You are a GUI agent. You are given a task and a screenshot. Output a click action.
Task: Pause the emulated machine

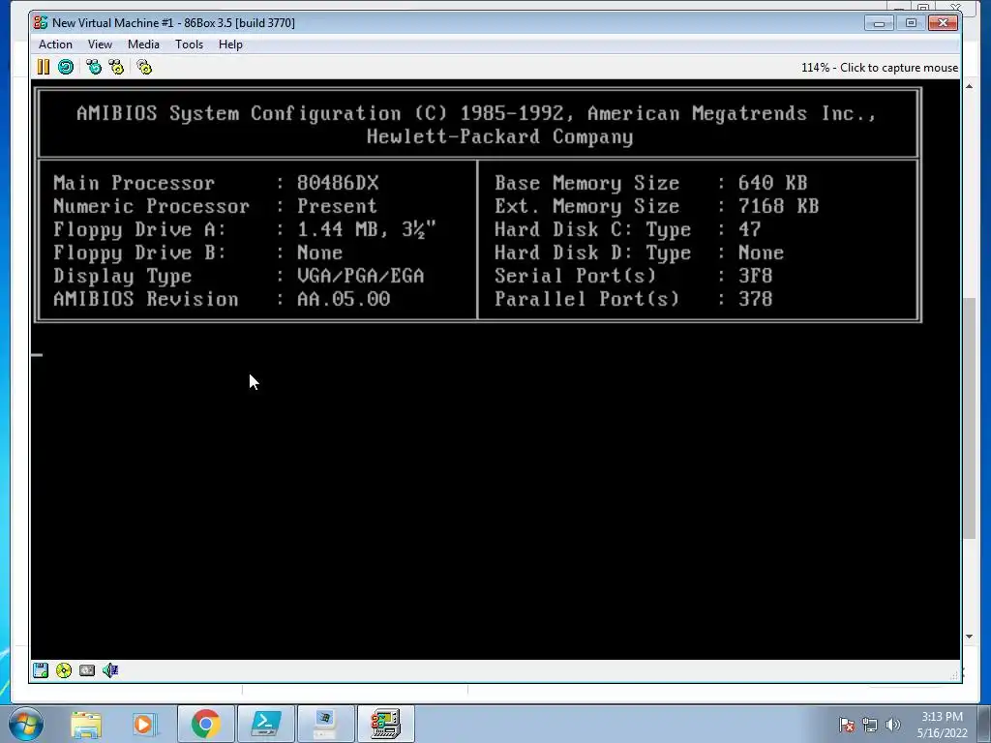pos(43,67)
